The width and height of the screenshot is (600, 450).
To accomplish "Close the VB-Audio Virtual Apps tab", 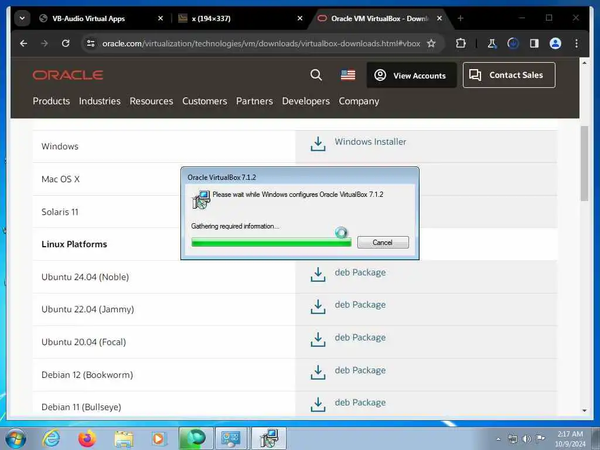I will point(161,18).
